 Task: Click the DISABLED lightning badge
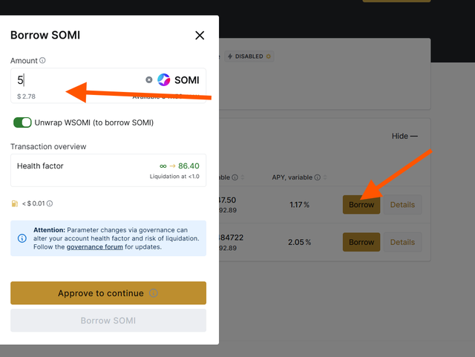click(249, 56)
